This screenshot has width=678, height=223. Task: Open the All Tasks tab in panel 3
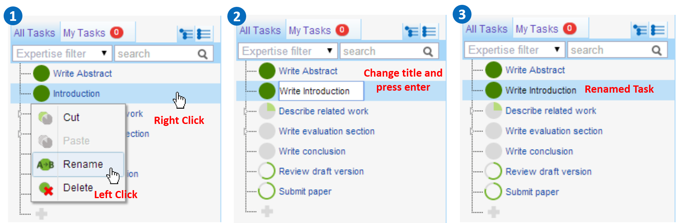(x=486, y=29)
